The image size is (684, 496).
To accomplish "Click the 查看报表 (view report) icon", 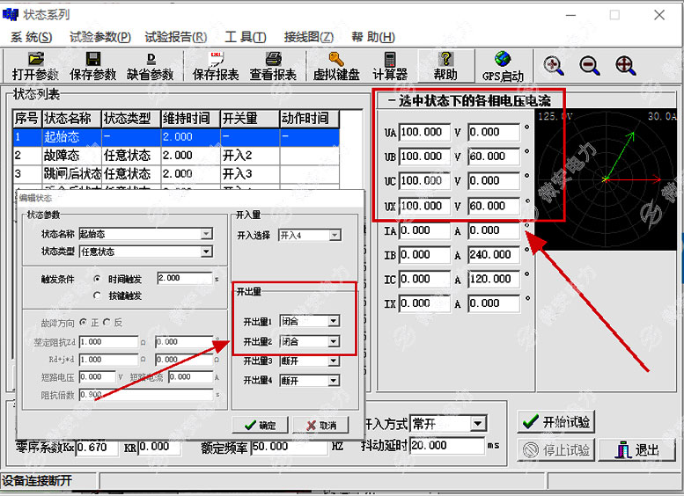I will coord(273,59).
